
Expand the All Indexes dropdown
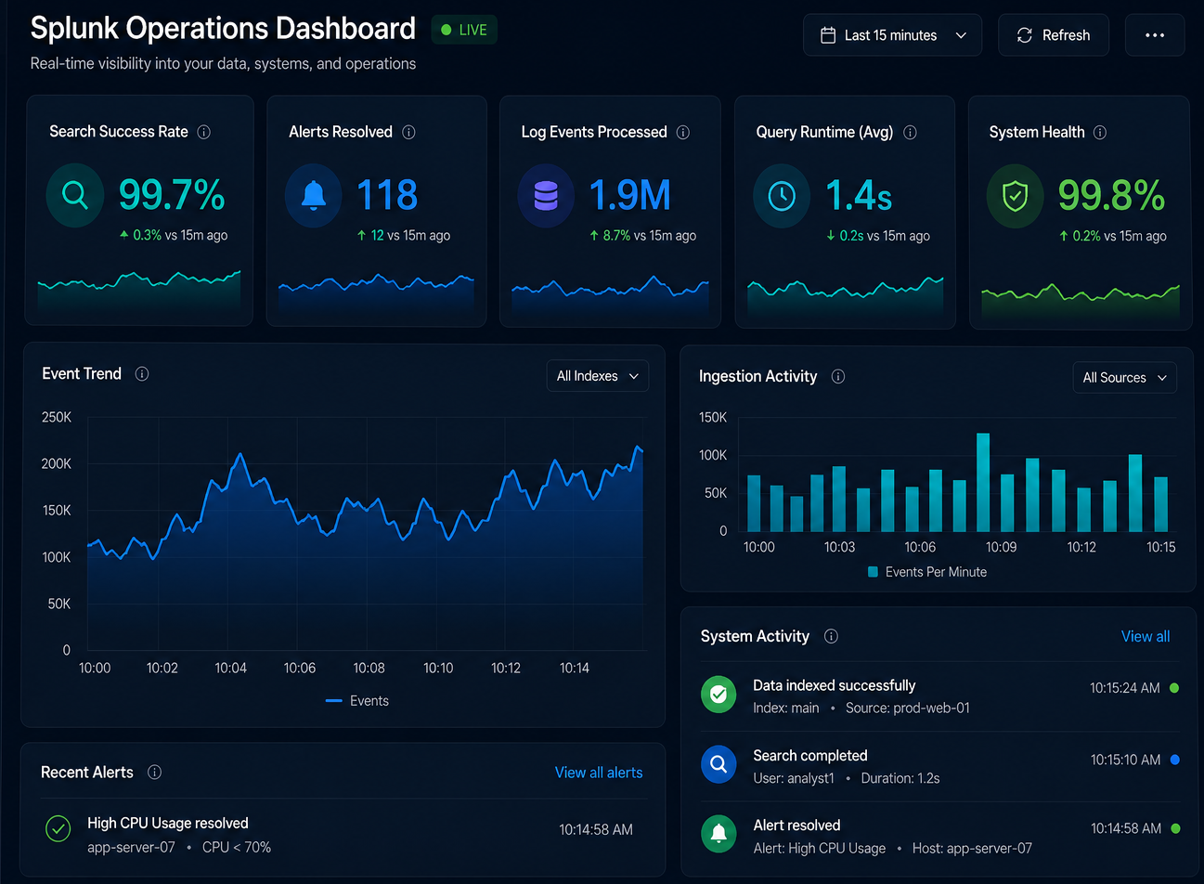pos(597,376)
